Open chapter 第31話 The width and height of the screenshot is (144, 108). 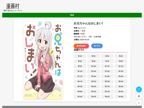coord(107,91)
